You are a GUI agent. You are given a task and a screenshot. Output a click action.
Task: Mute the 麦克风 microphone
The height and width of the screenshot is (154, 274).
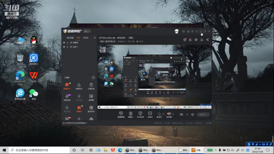(x=159, y=115)
